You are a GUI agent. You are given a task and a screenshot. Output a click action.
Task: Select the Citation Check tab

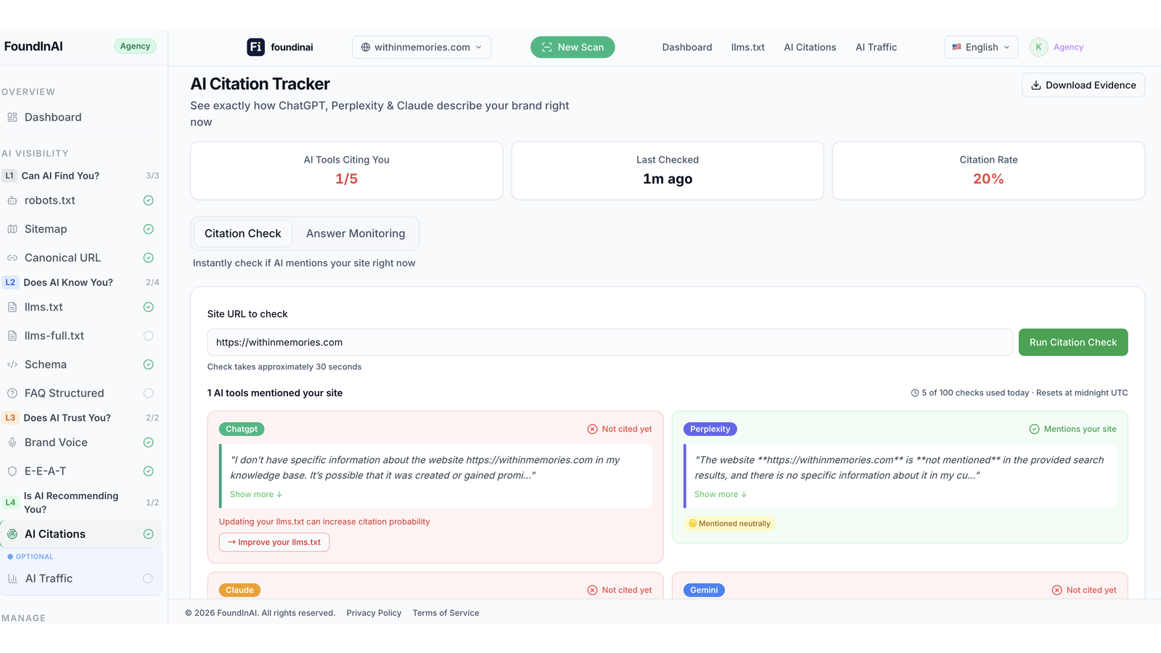tap(243, 234)
